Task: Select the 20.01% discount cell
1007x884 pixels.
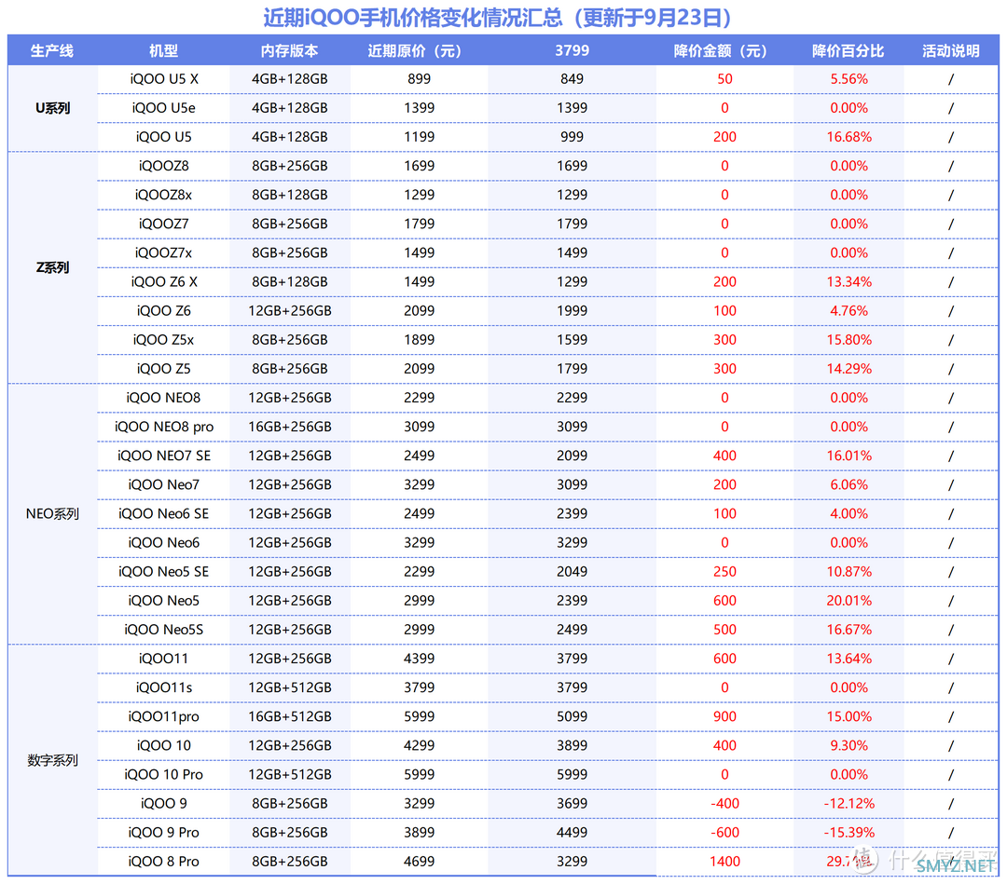Action: point(848,601)
